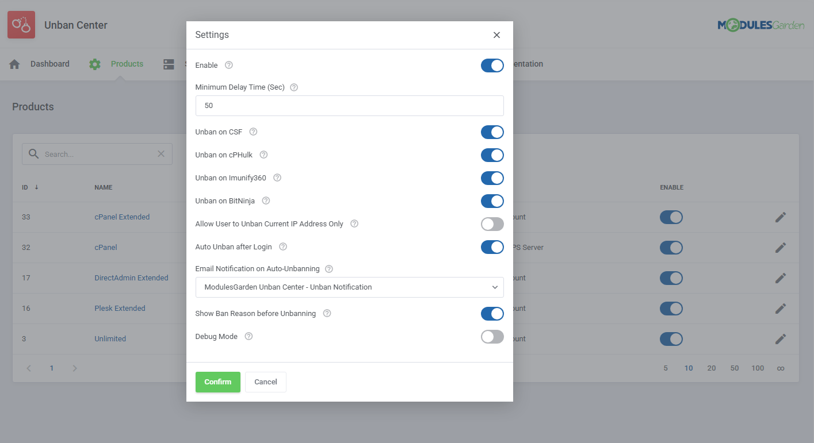Screen dimensions: 814x443
Task: Click the Cancel button
Action: [x=266, y=382]
